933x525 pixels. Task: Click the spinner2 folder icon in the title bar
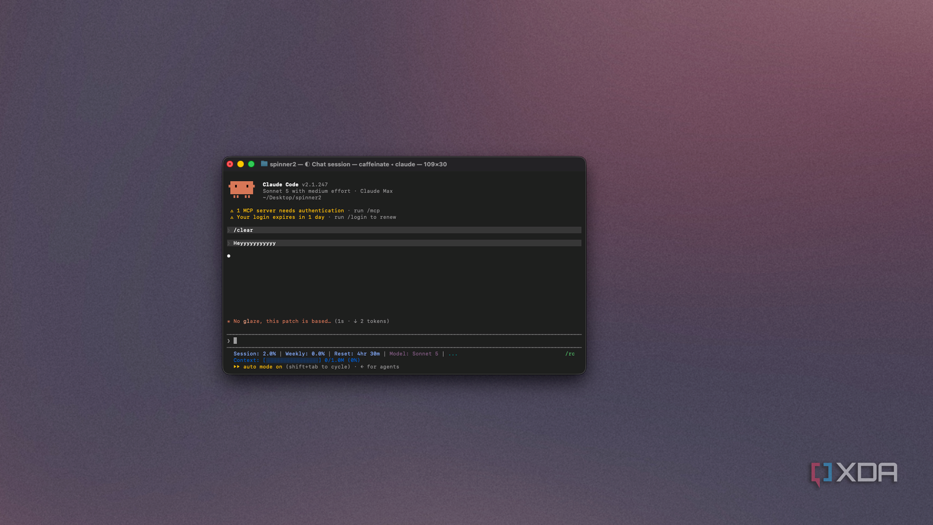click(264, 164)
